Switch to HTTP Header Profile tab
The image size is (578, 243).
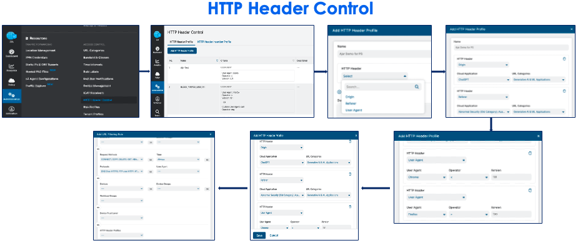(181, 42)
